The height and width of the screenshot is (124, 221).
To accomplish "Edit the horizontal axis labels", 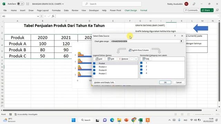I will coord(146,59).
